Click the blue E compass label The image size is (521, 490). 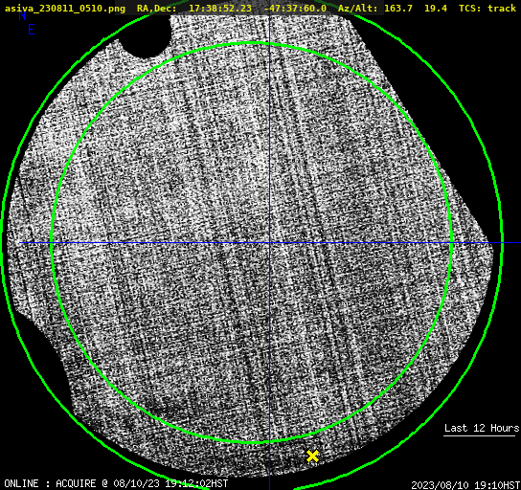coord(32,30)
